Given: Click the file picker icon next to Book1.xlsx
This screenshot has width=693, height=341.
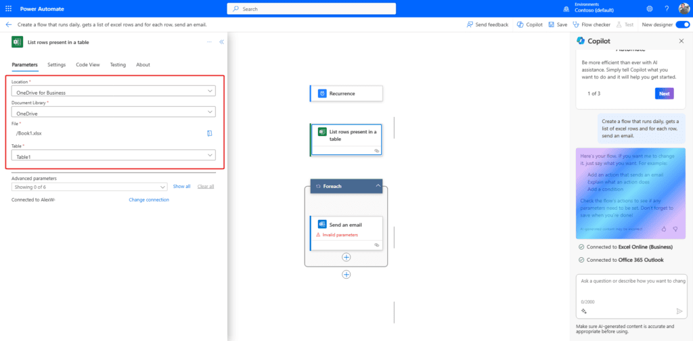Looking at the screenshot, I should (210, 133).
